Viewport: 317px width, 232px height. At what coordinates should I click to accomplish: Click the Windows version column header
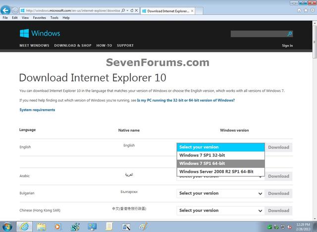click(234, 130)
